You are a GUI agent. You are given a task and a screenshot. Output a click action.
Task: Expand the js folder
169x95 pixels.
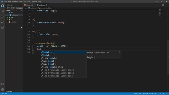click(x=11, y=20)
